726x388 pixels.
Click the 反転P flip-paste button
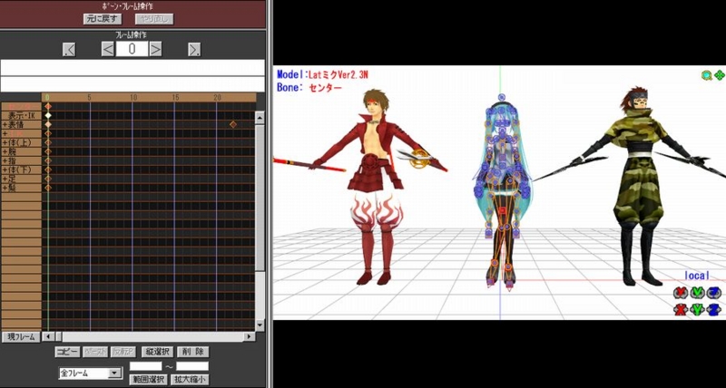(123, 352)
